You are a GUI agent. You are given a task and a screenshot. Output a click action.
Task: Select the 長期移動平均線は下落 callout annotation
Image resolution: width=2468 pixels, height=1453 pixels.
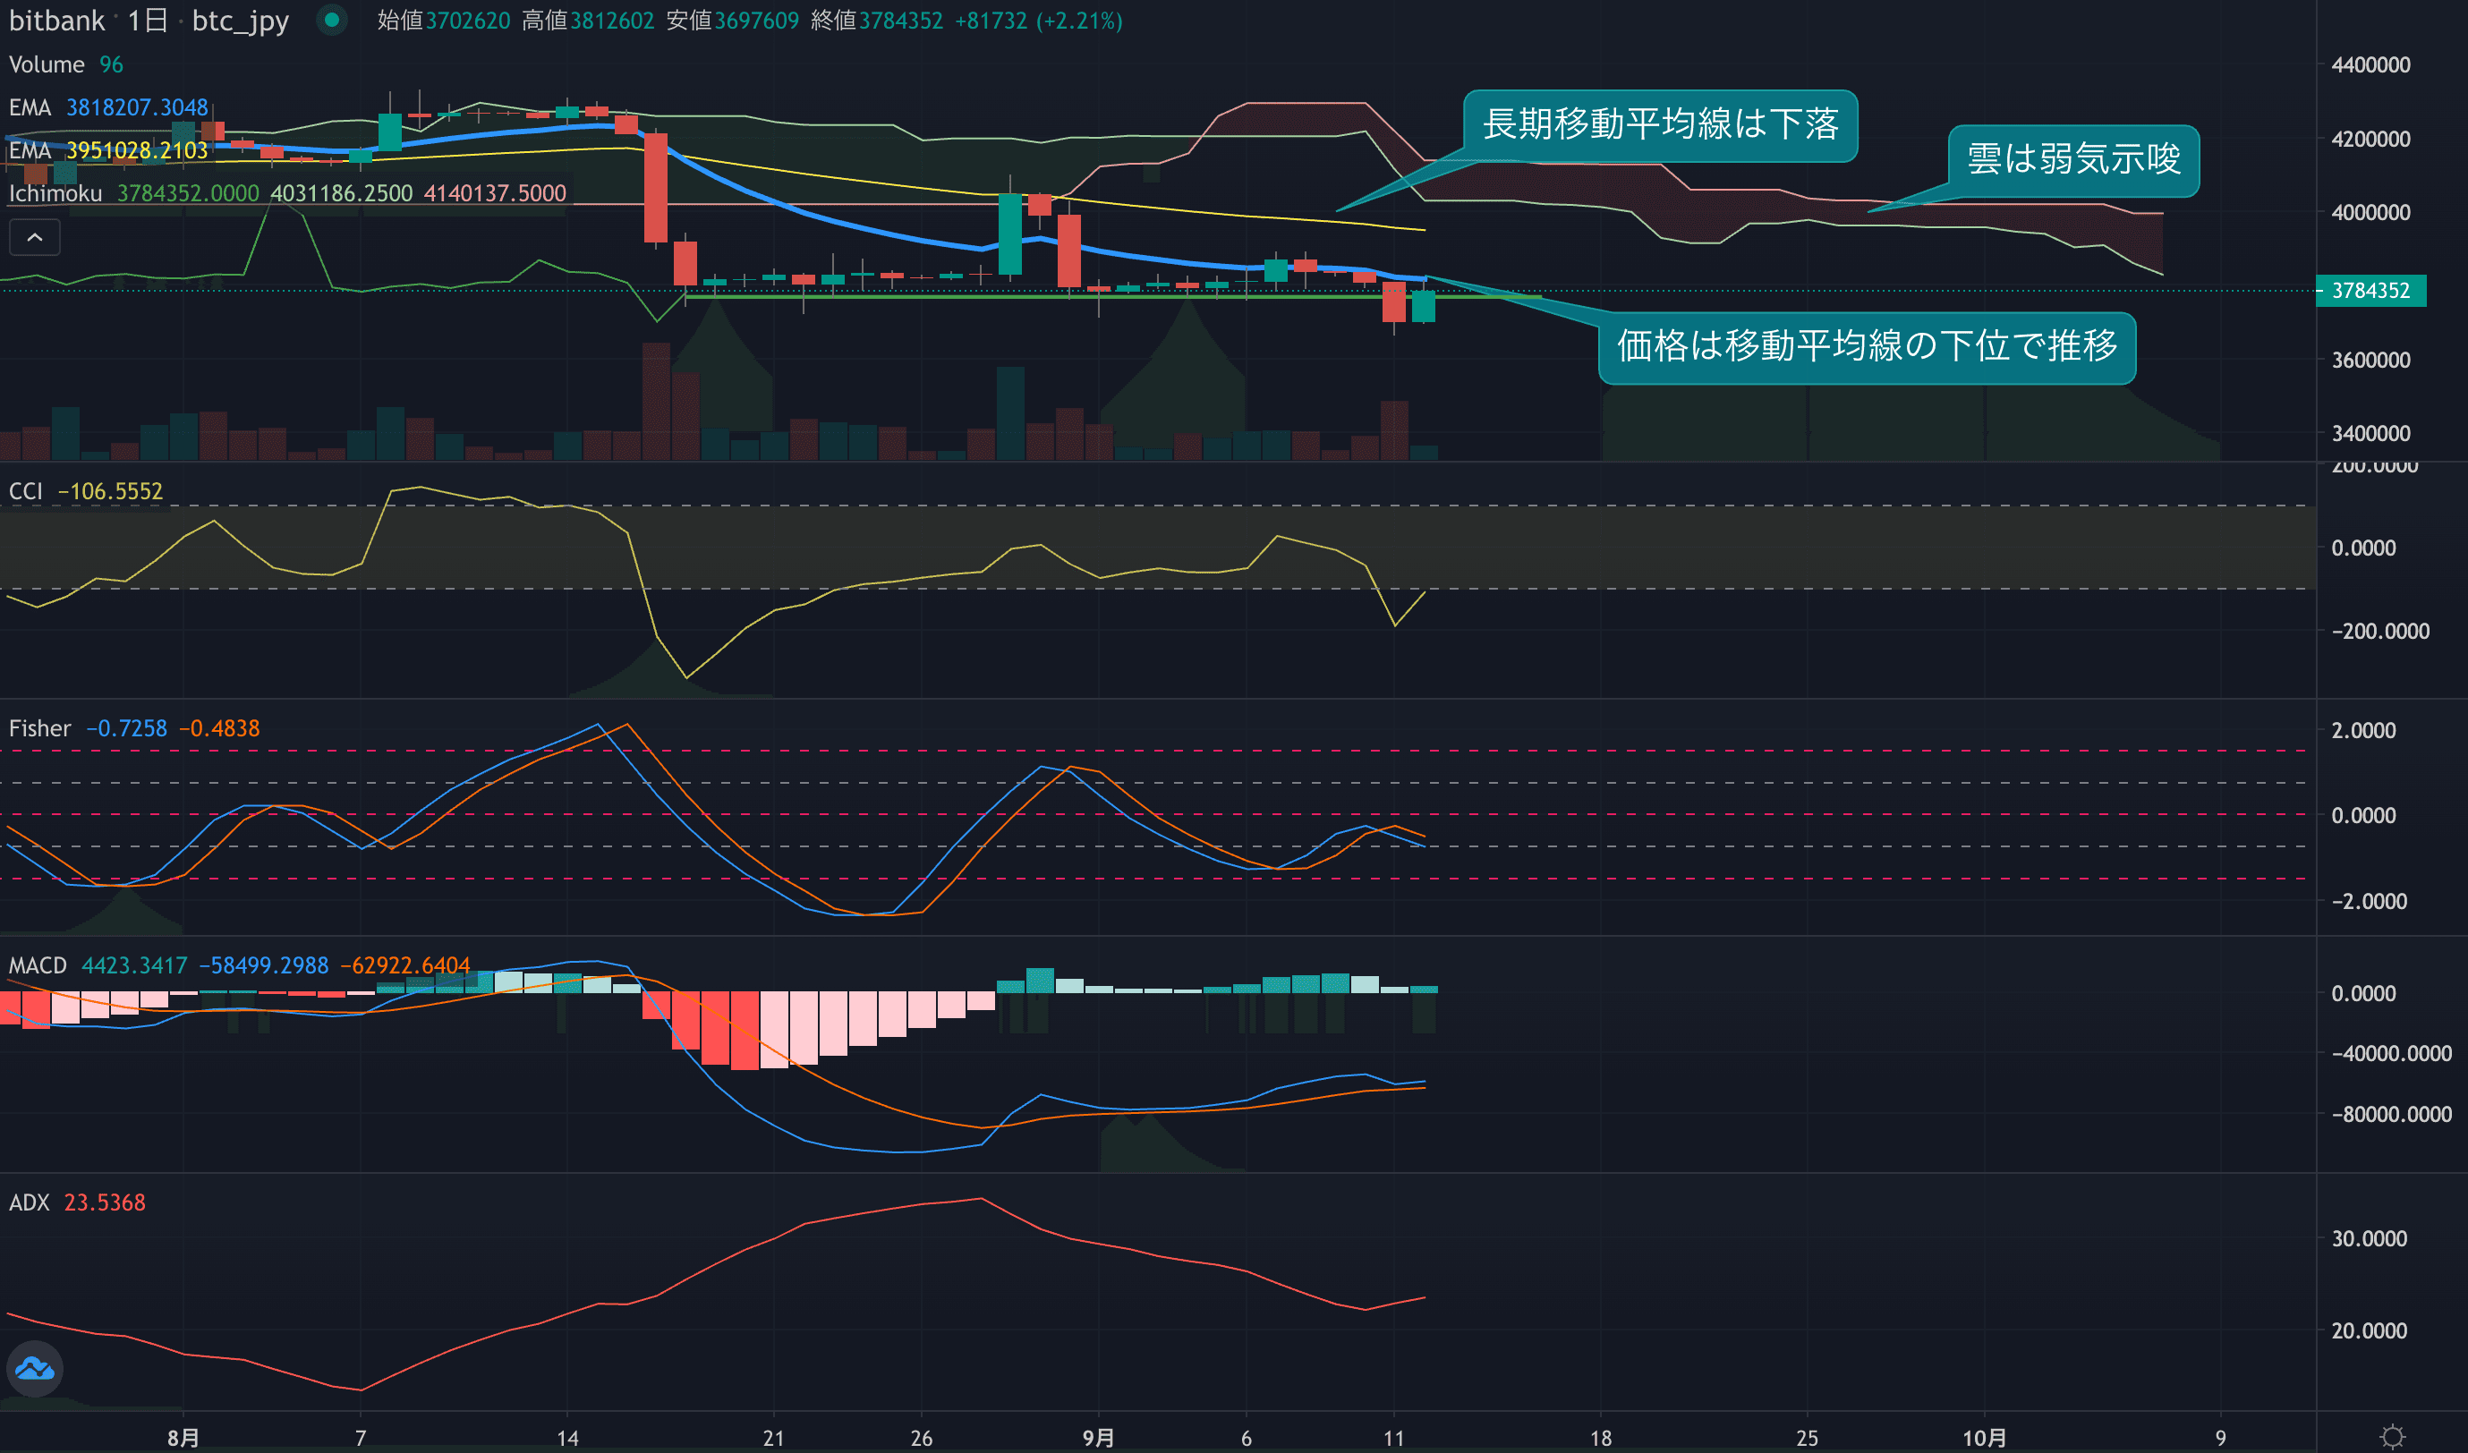pos(1660,125)
